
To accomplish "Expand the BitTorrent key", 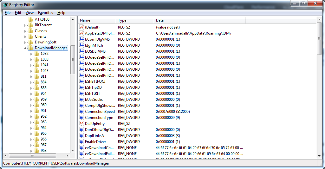I will coord(25,25).
